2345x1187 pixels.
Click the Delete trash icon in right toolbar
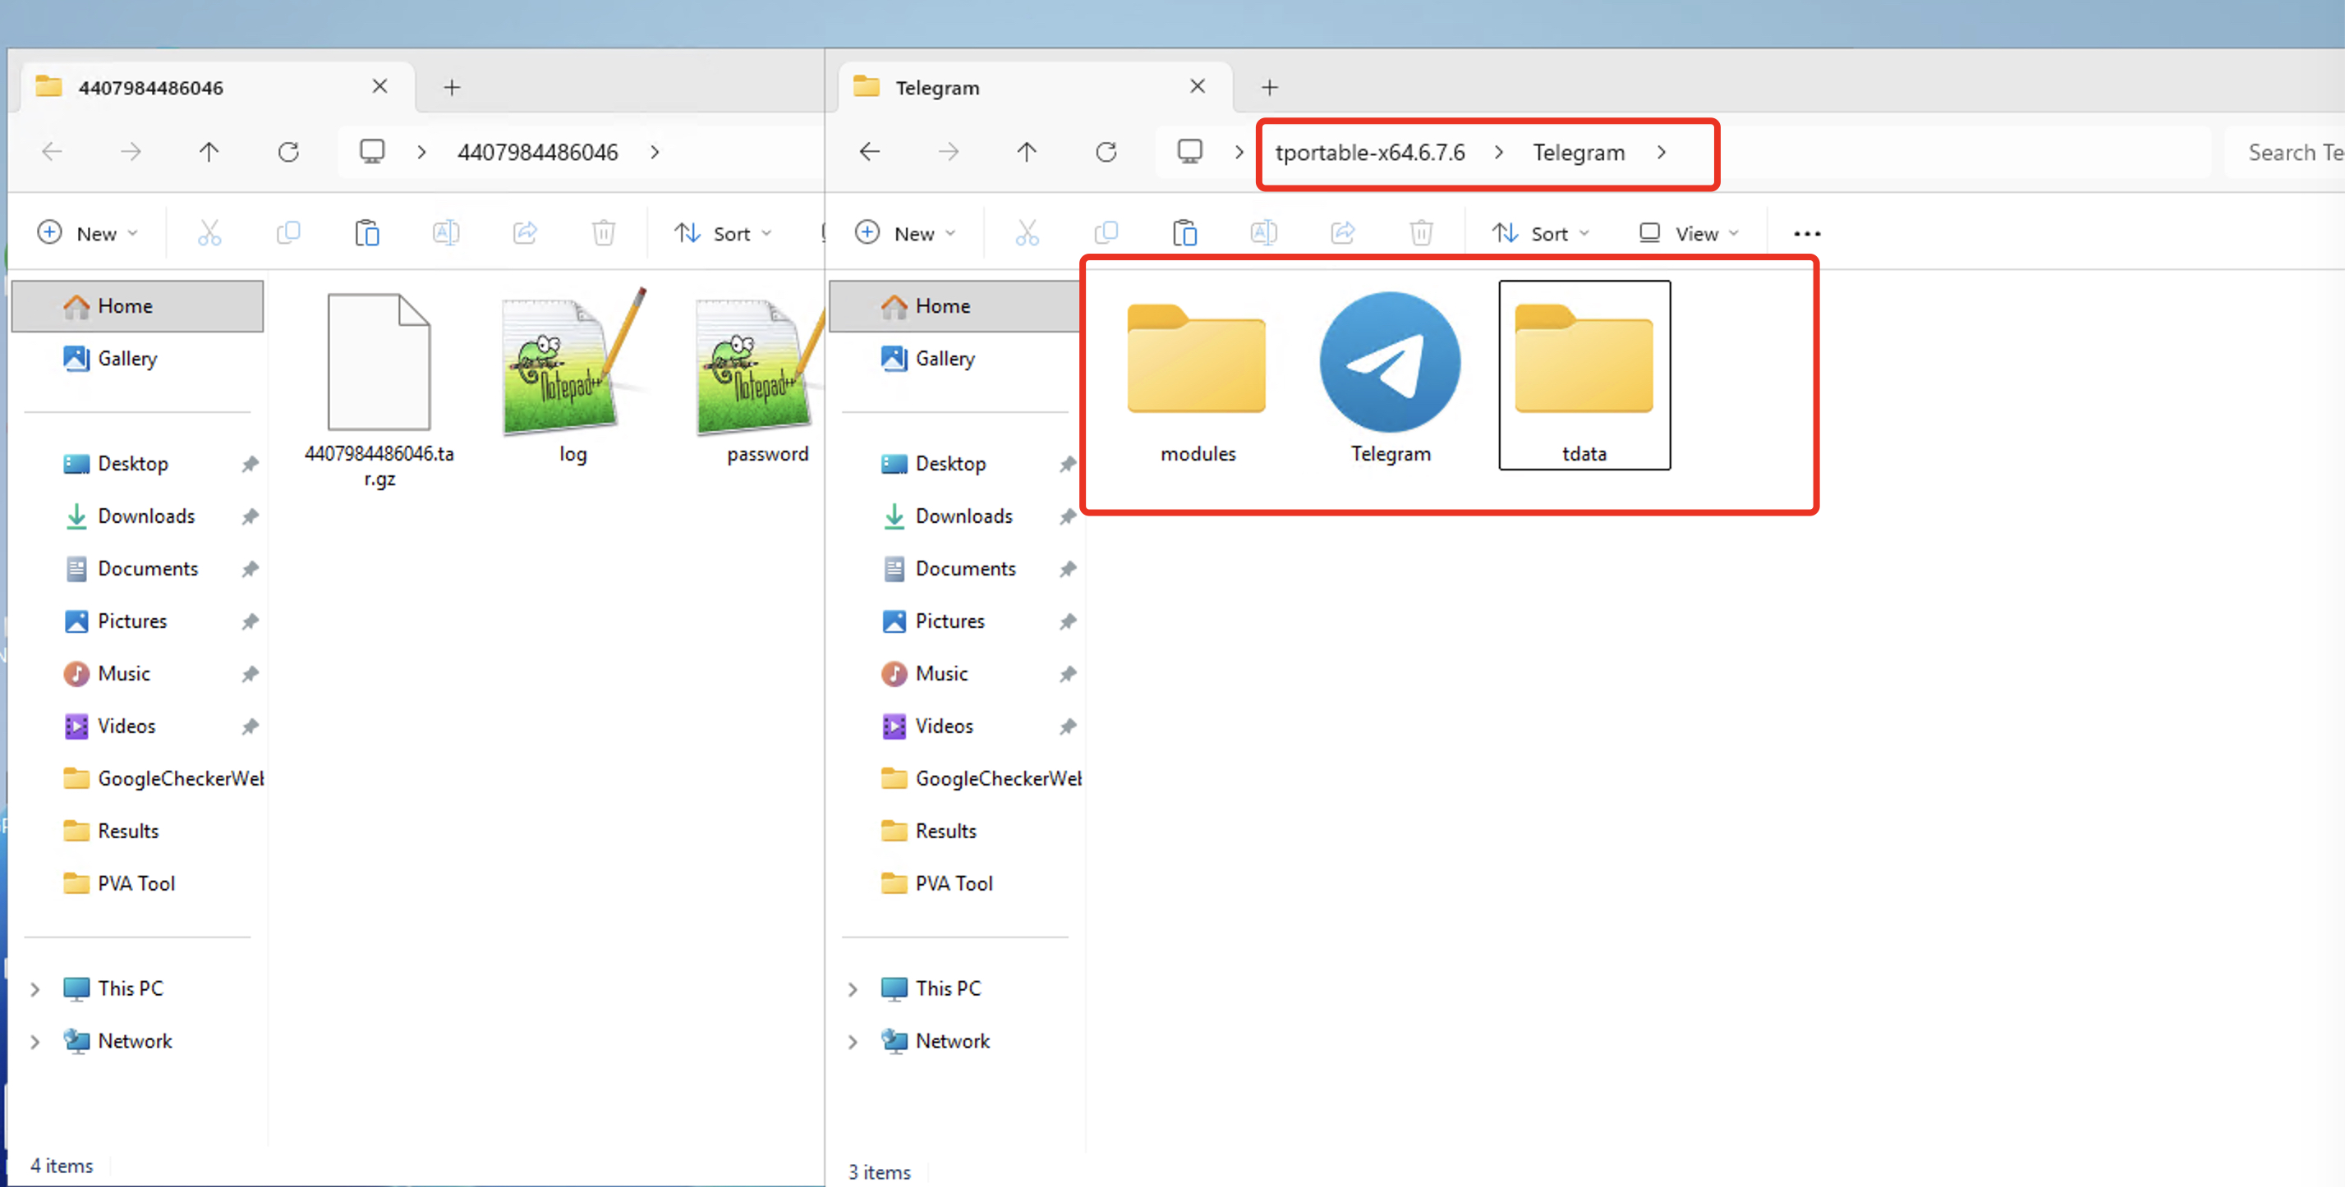[1420, 233]
